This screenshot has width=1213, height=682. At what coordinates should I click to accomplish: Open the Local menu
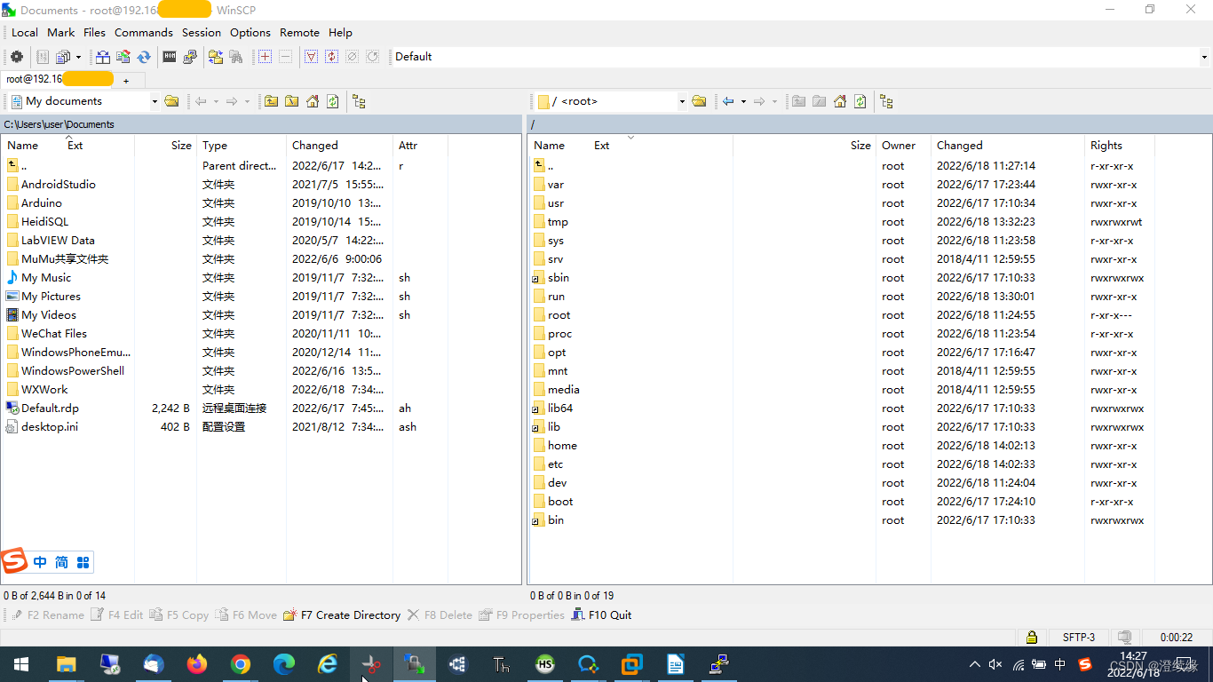pyautogui.click(x=25, y=33)
